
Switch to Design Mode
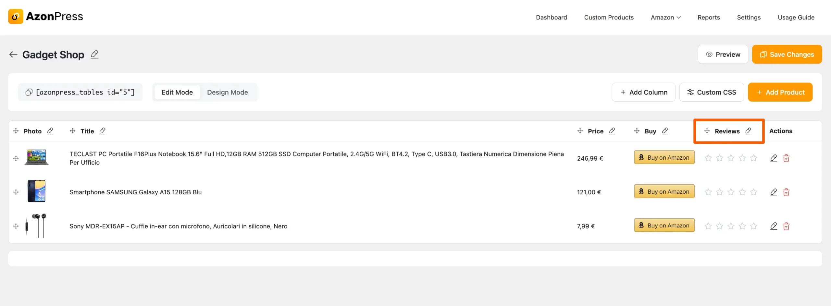227,92
